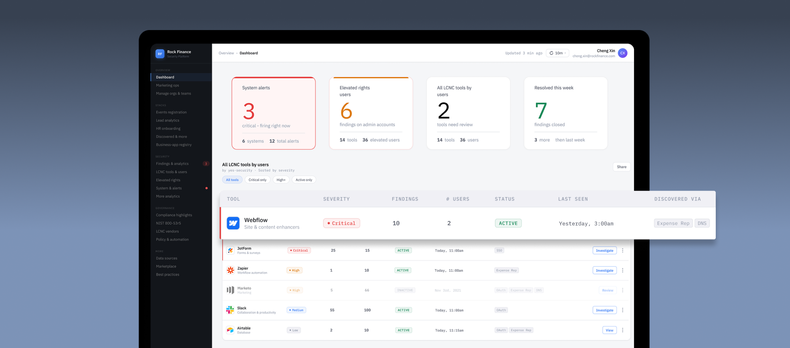Click the red alert dot beside System & alerts

click(206, 188)
